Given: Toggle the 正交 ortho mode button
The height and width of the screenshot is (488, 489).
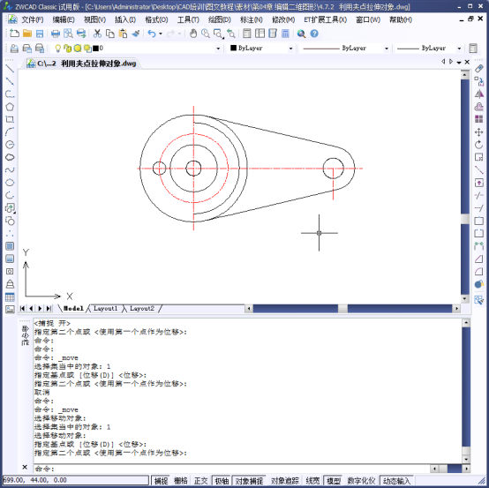Looking at the screenshot, I should pyautogui.click(x=200, y=481).
